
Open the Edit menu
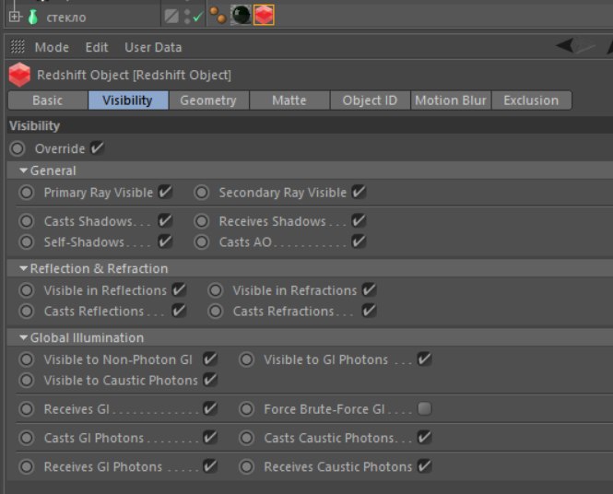97,47
